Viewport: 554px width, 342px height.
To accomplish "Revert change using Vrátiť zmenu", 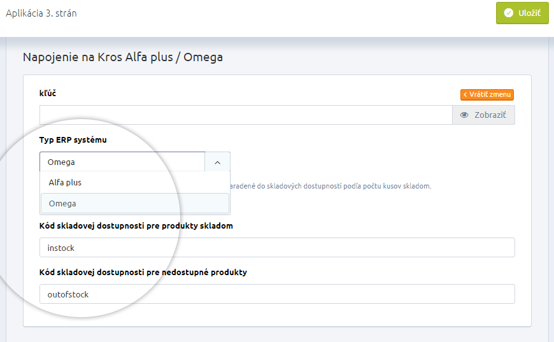I will coord(487,95).
